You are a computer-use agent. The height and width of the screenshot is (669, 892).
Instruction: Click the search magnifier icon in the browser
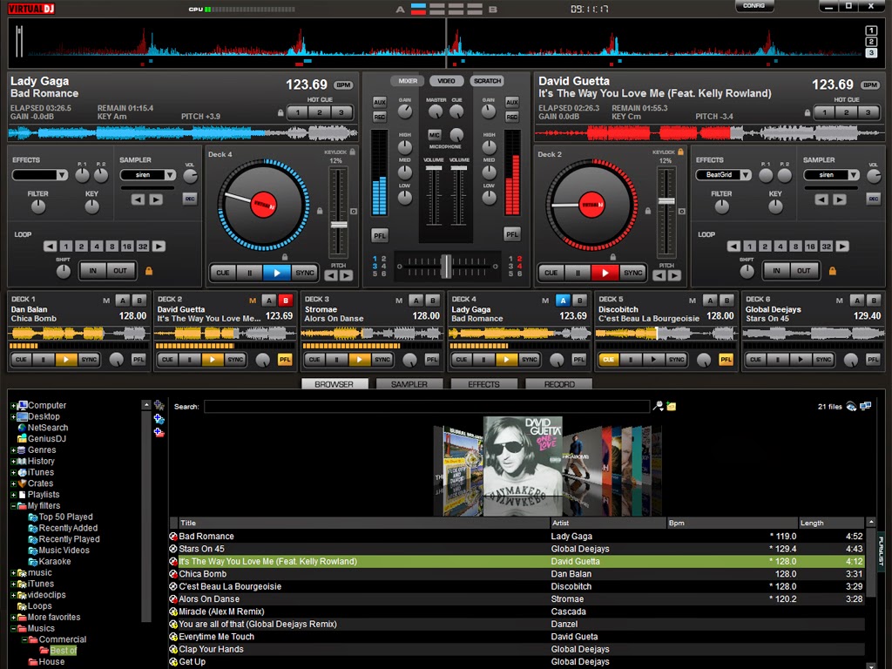point(658,405)
